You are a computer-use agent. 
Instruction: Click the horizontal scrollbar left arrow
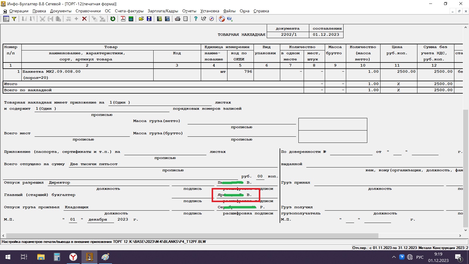[x=3, y=236]
